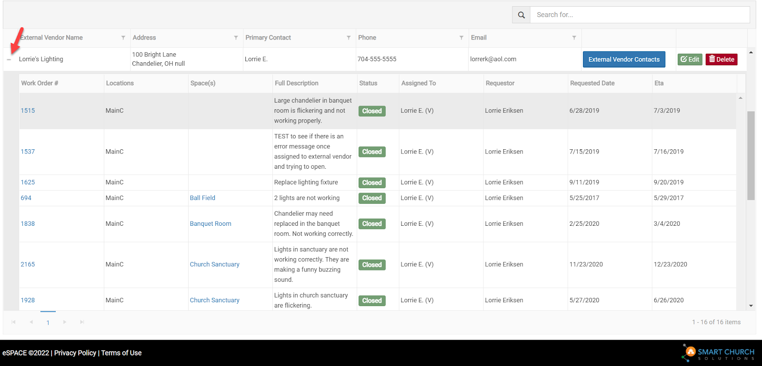Image resolution: width=762 pixels, height=366 pixels.
Task: Open filter for Email column
Action: [x=574, y=38]
